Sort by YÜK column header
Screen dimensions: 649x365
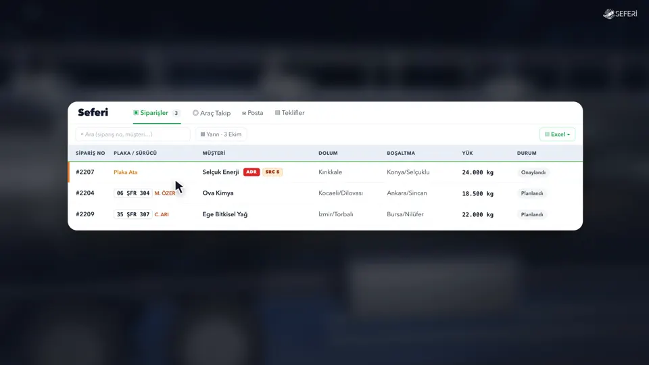coord(467,153)
